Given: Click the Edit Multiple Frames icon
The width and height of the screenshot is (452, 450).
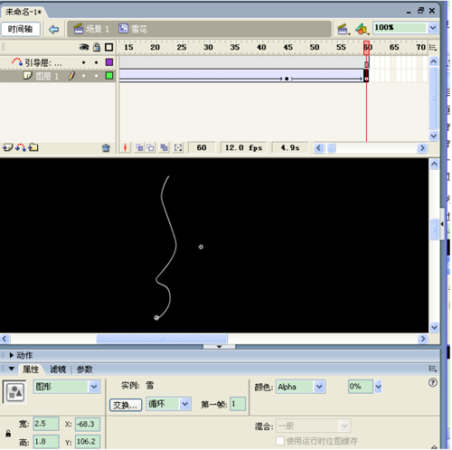Looking at the screenshot, I should tap(164, 147).
